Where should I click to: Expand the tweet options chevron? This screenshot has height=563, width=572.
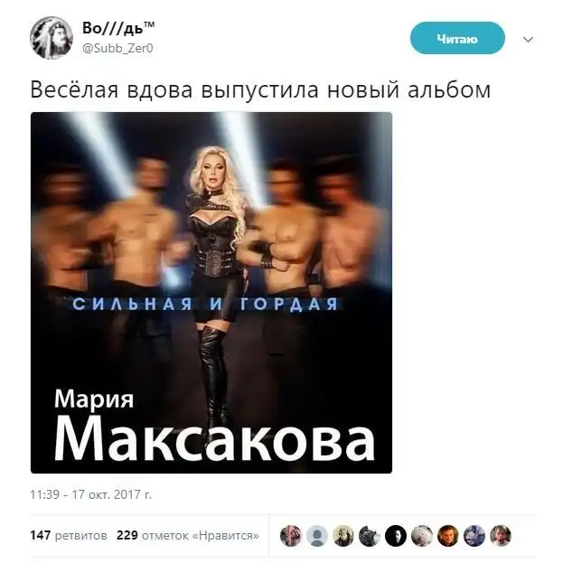(x=528, y=40)
